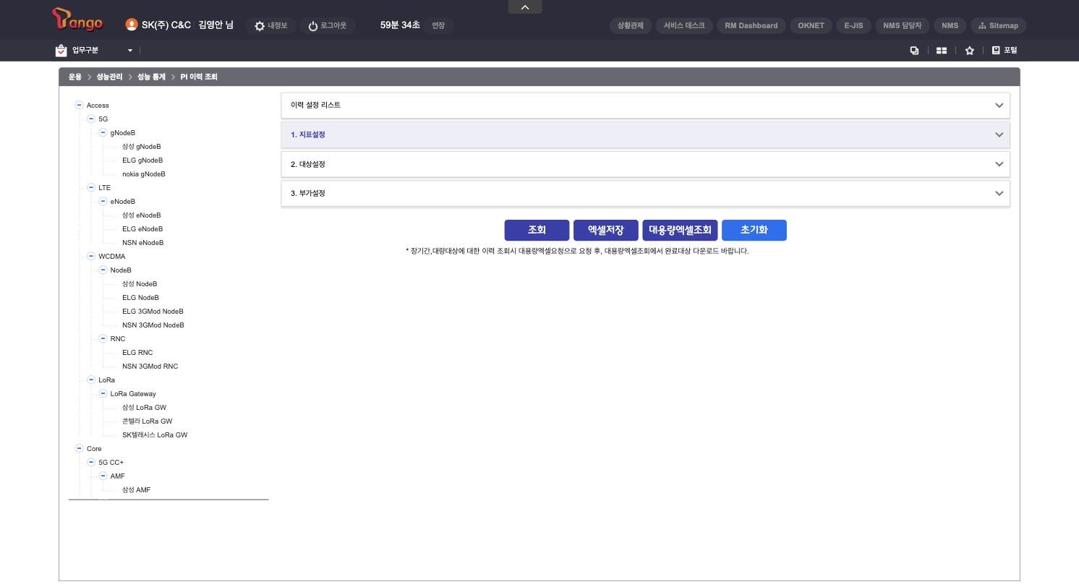Click 성능관리 in the breadcrumb
This screenshot has height=587, width=1079.
109,77
